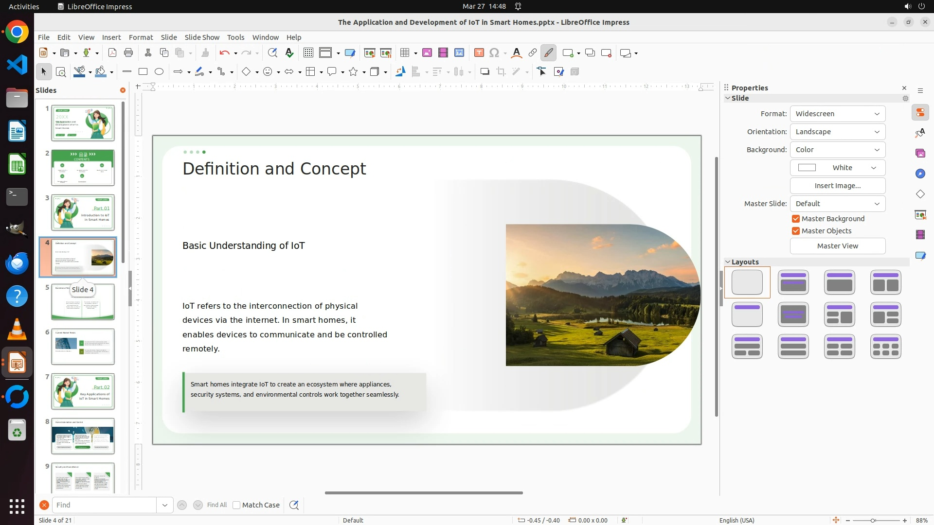Uncheck the Master Background checkbox
The height and width of the screenshot is (525, 934).
point(796,219)
